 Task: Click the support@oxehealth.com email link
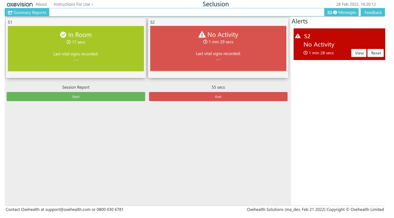[x=67, y=209]
